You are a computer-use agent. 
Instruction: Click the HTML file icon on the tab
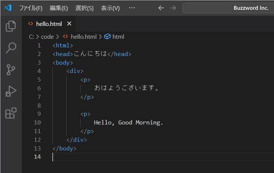pos(30,24)
